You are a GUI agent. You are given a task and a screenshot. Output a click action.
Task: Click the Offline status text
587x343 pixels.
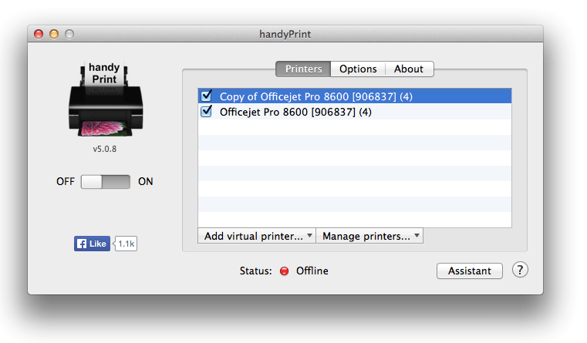click(312, 271)
